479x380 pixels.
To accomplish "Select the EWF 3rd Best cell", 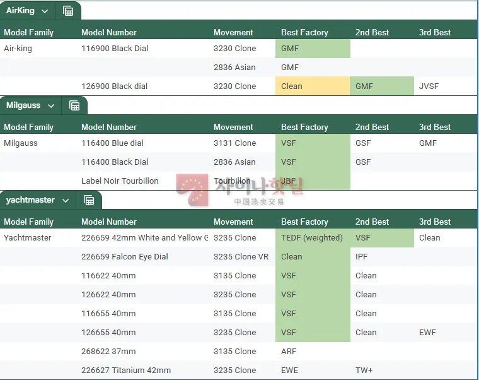I will [x=427, y=333].
